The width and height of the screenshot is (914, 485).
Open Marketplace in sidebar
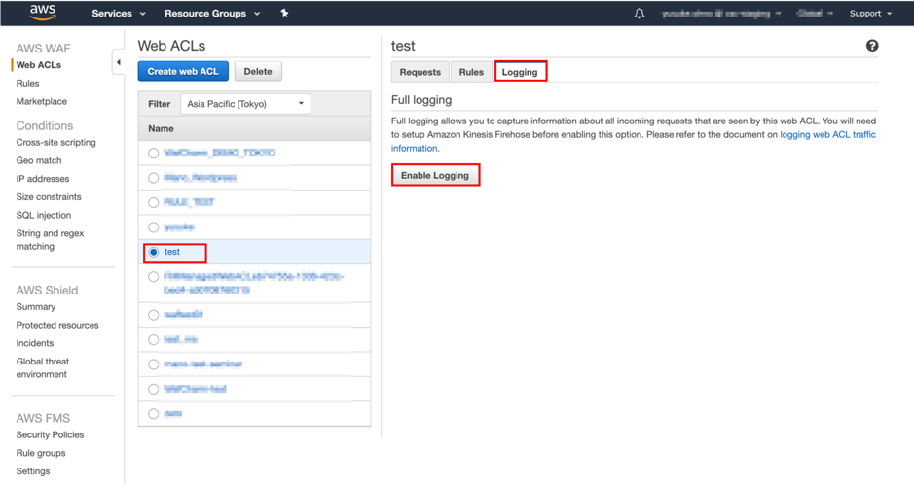click(42, 101)
